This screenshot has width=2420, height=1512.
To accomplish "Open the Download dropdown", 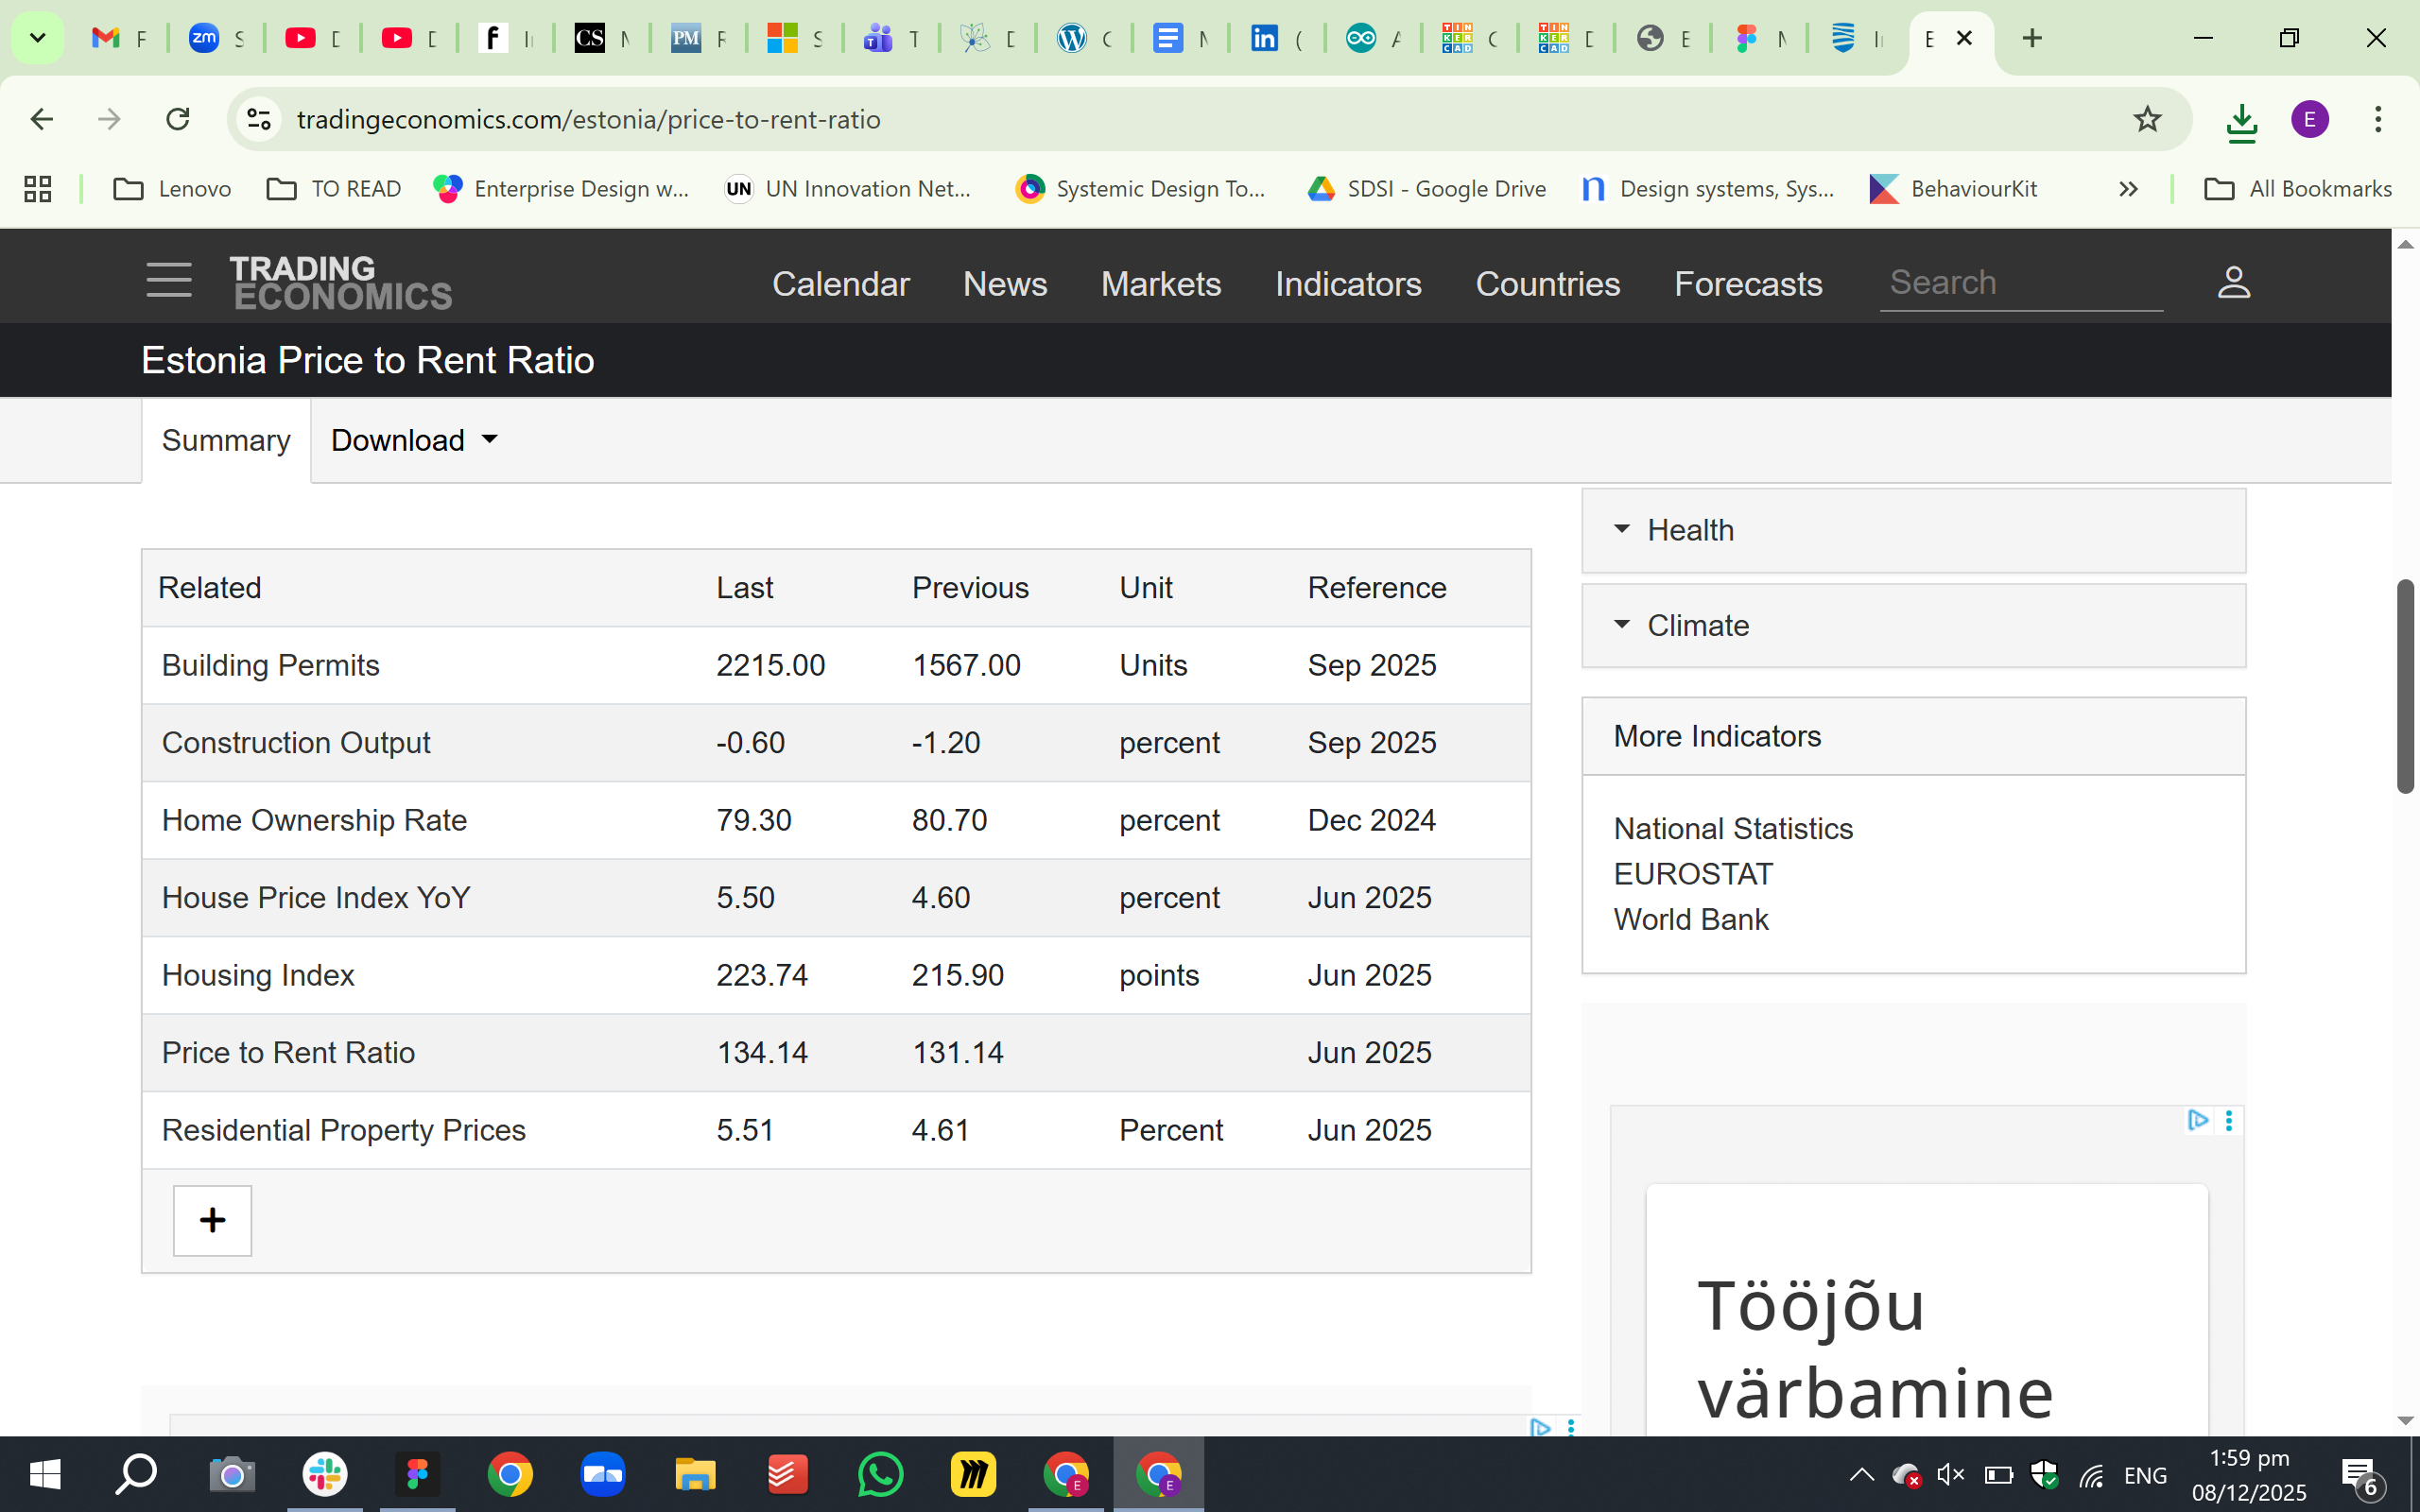I will [414, 441].
